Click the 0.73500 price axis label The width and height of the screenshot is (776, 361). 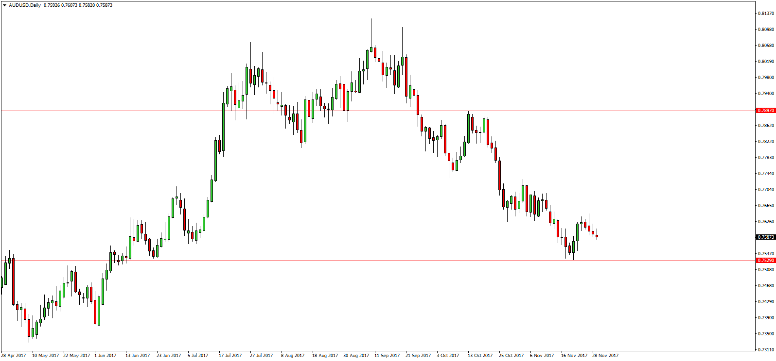[x=766, y=333]
